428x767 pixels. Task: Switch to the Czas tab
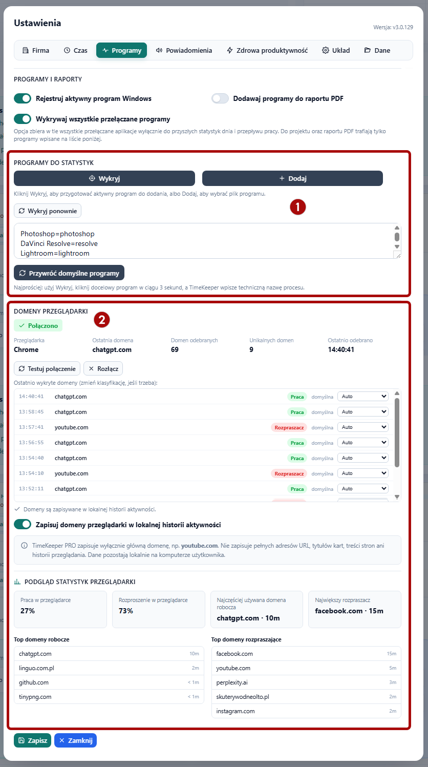coord(75,50)
